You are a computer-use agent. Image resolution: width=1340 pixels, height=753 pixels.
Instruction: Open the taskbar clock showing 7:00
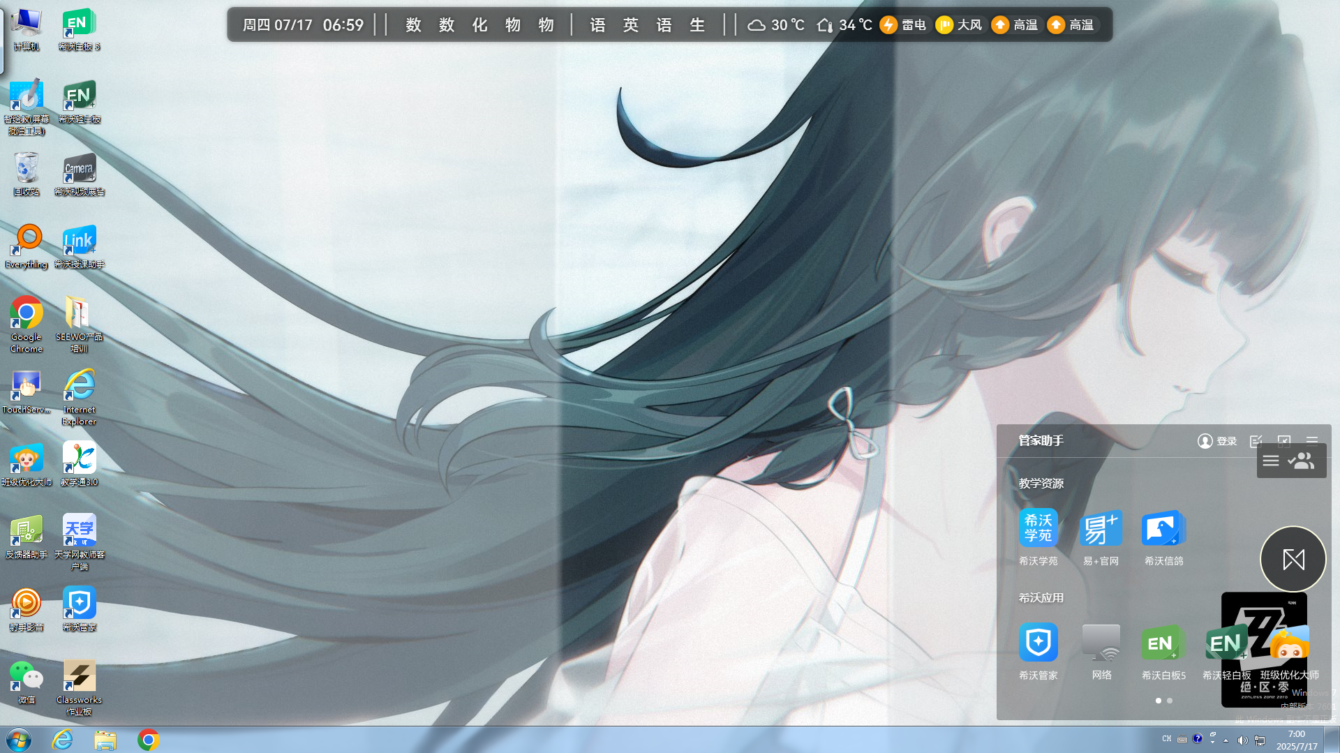(x=1296, y=740)
